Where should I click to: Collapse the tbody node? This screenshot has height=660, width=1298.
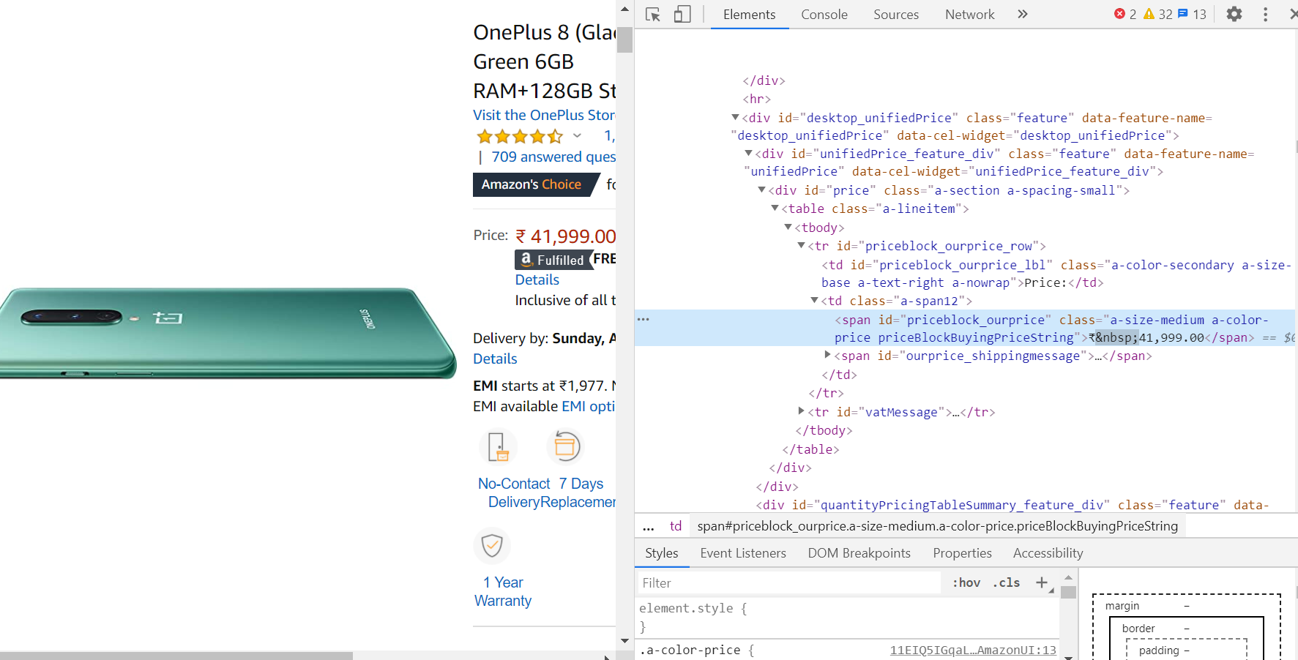[788, 227]
